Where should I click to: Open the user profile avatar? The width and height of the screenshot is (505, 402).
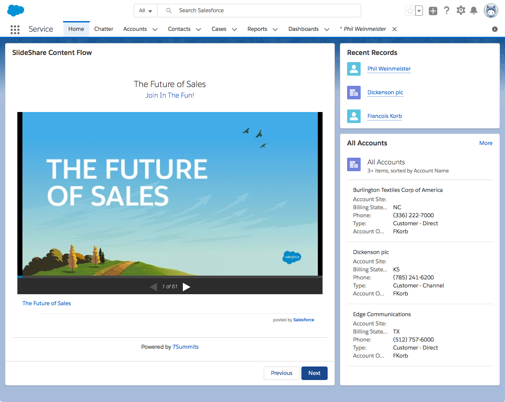click(x=491, y=11)
